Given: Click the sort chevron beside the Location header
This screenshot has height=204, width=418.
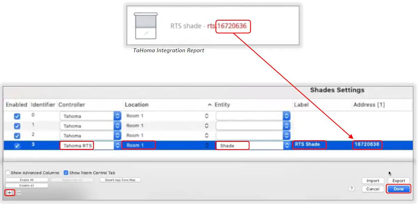Looking at the screenshot, I should [x=210, y=104].
